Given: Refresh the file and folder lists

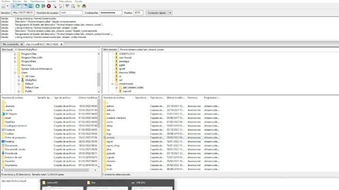Looking at the screenshot, I should [x=38, y=6].
